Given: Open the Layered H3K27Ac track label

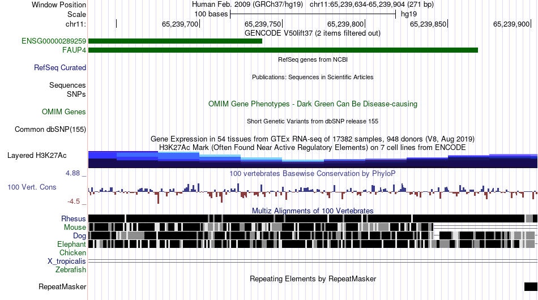Looking at the screenshot, I should click(x=37, y=155).
